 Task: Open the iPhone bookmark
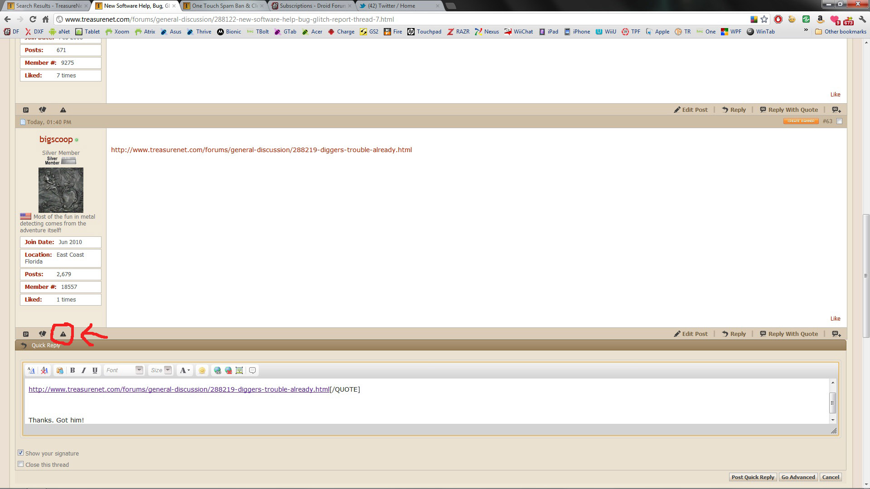[577, 32]
